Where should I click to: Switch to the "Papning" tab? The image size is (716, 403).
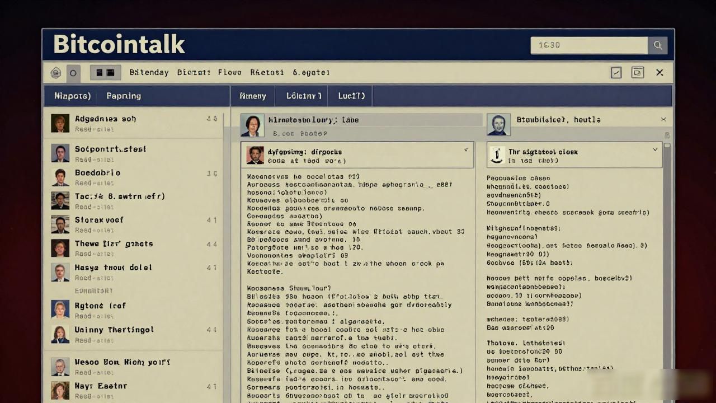tap(124, 96)
